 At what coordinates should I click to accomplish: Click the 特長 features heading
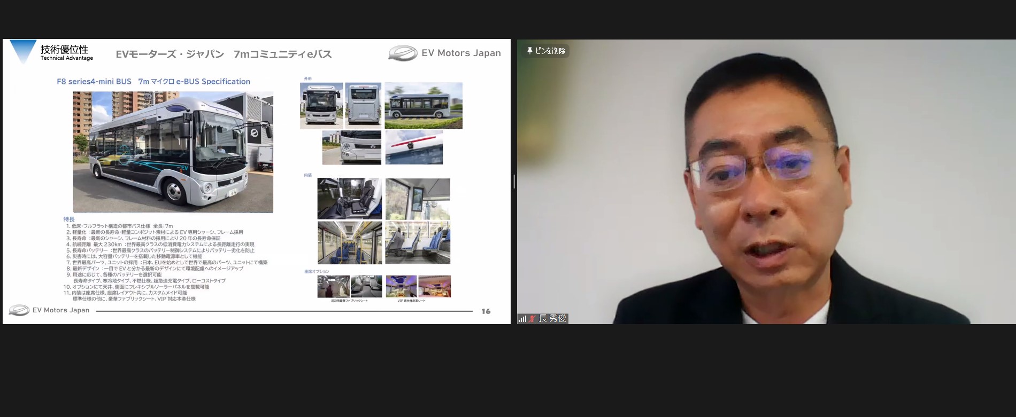(69, 219)
